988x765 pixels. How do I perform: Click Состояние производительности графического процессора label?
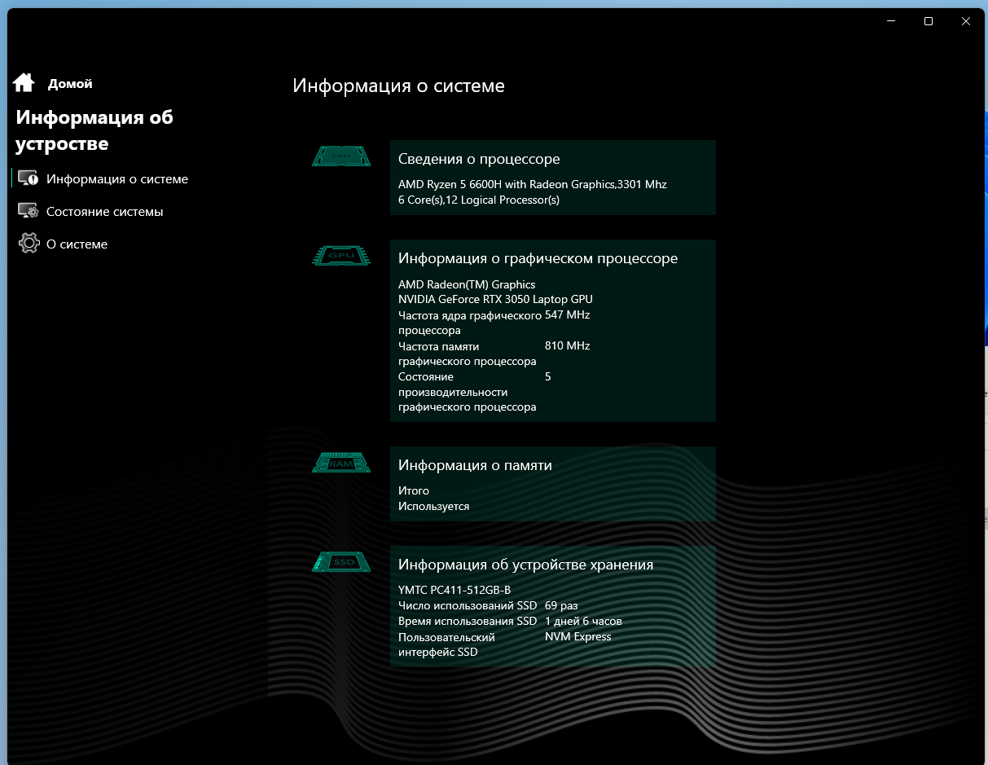(468, 392)
